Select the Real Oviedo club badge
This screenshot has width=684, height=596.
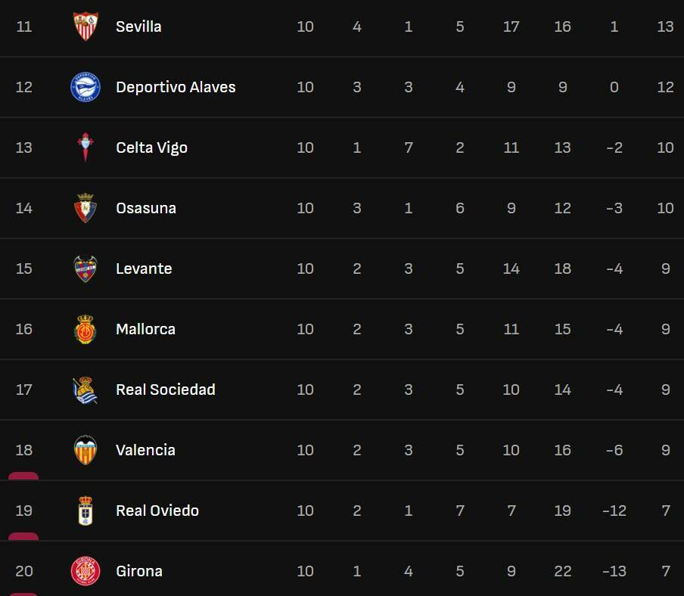85,511
